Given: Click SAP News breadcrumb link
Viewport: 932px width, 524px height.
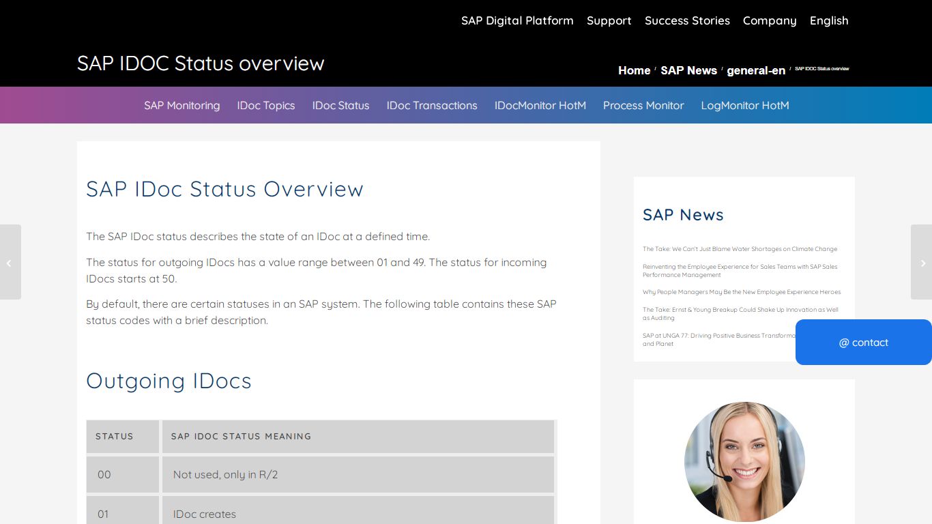Looking at the screenshot, I should (688, 70).
